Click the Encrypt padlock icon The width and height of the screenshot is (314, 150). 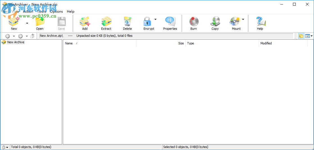tap(147, 22)
